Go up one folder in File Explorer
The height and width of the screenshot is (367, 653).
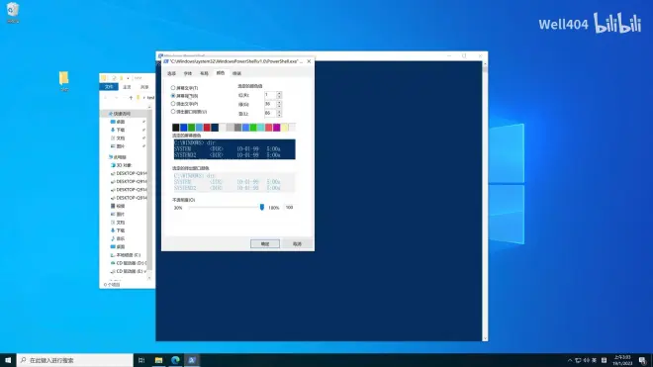point(131,98)
